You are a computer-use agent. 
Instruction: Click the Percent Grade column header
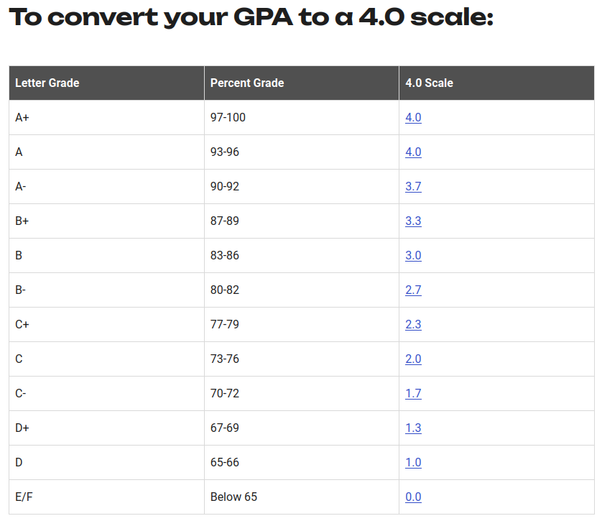tap(247, 83)
